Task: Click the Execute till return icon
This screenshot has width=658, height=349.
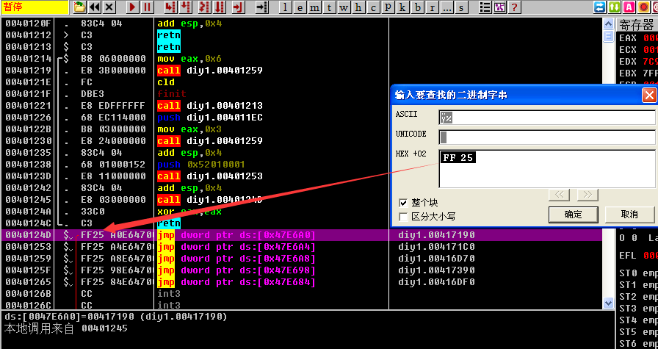Action: click(x=239, y=7)
